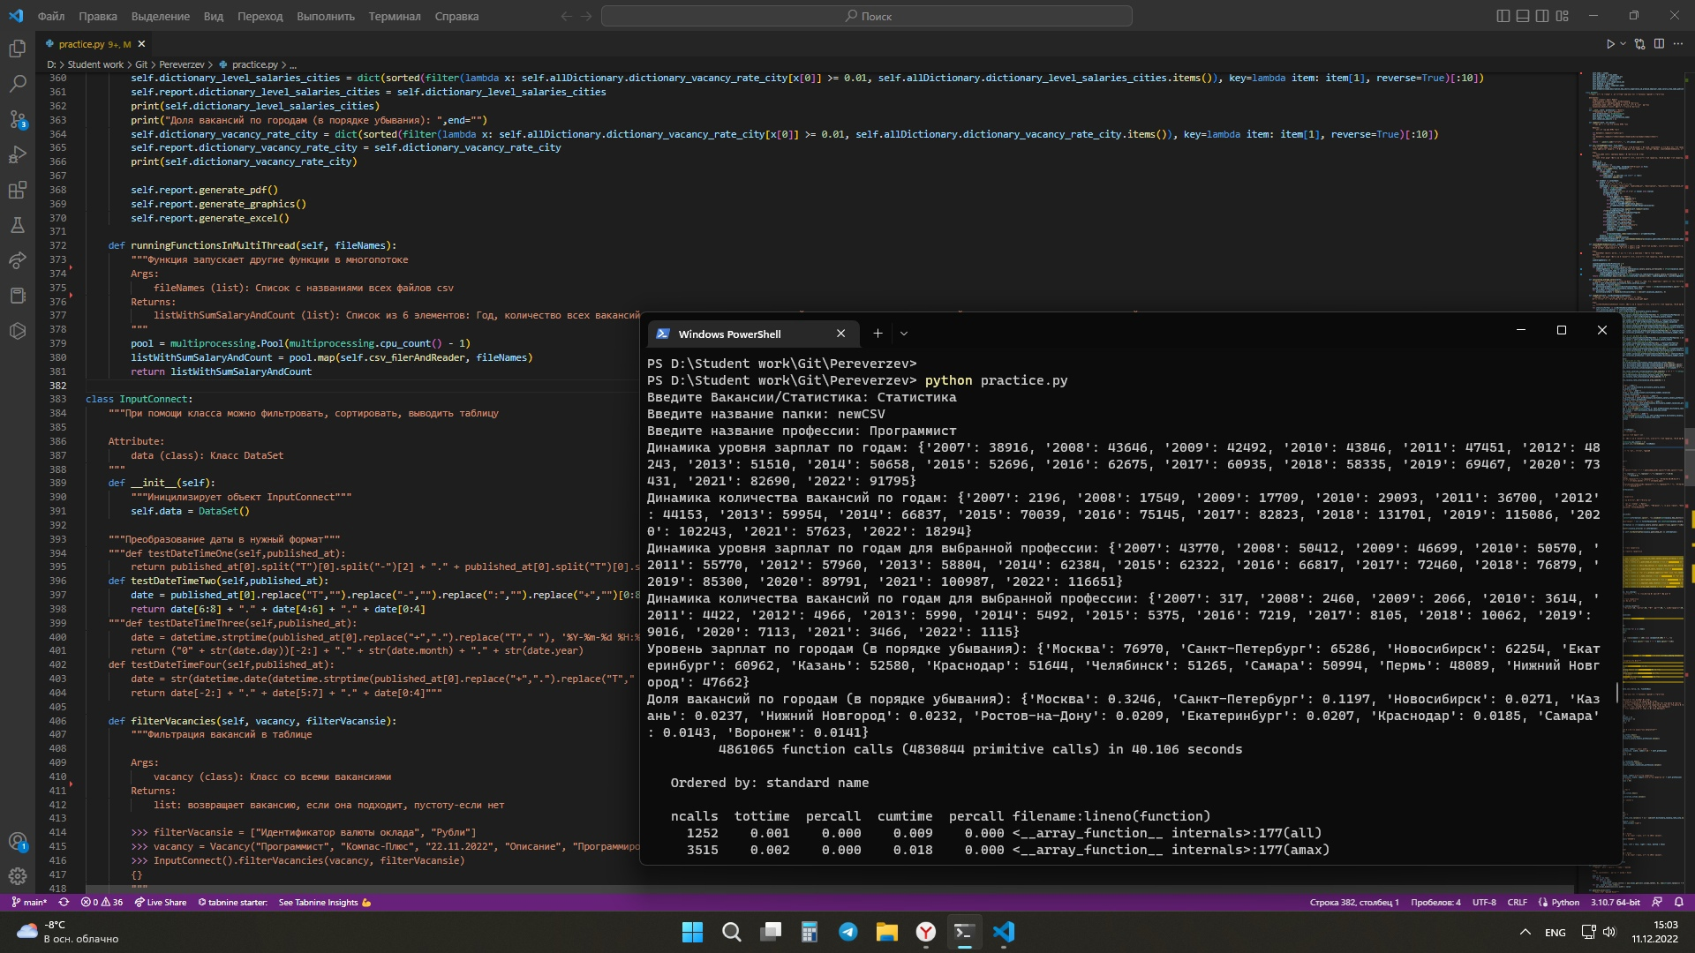Open the Search view

click(18, 84)
